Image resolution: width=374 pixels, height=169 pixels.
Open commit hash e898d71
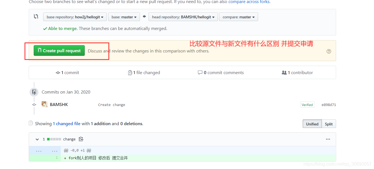tap(329, 105)
